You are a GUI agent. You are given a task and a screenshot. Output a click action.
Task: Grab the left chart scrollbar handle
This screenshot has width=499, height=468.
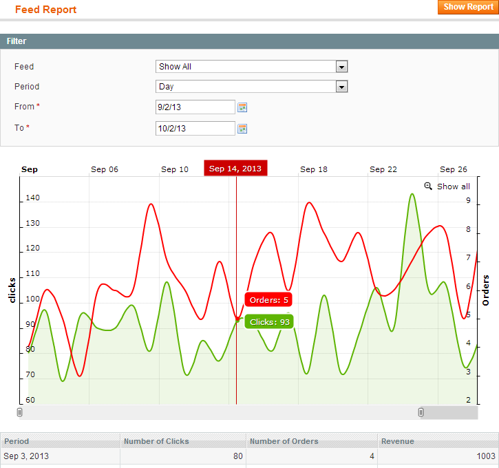pos(19,412)
